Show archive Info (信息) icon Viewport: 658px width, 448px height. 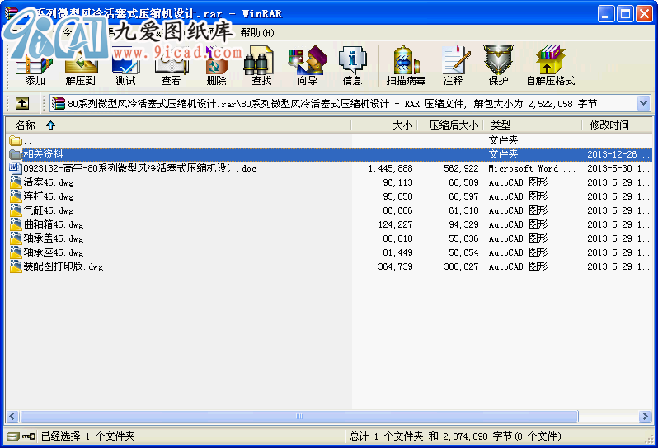pyautogui.click(x=353, y=66)
